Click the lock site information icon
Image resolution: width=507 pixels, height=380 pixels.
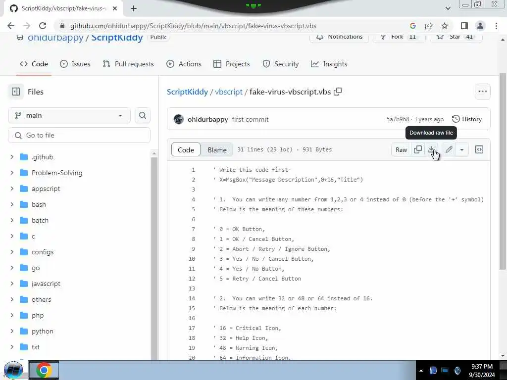(x=62, y=26)
